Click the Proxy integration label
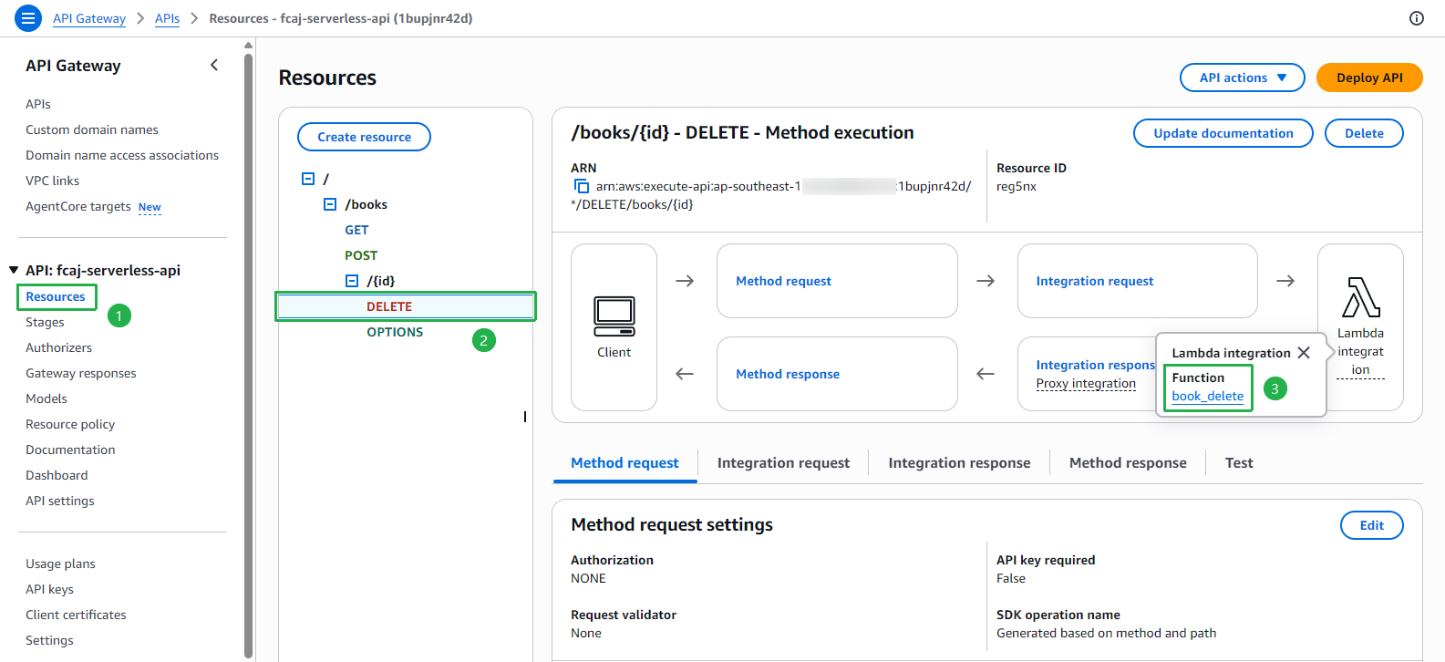 click(x=1086, y=383)
